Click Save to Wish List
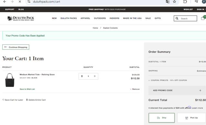Viewport: 206px width, 125px height. (27, 89)
